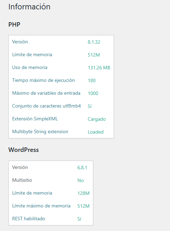The image size is (170, 231).
Task: Select the WordPress memory limit 128M
Action: (83, 193)
